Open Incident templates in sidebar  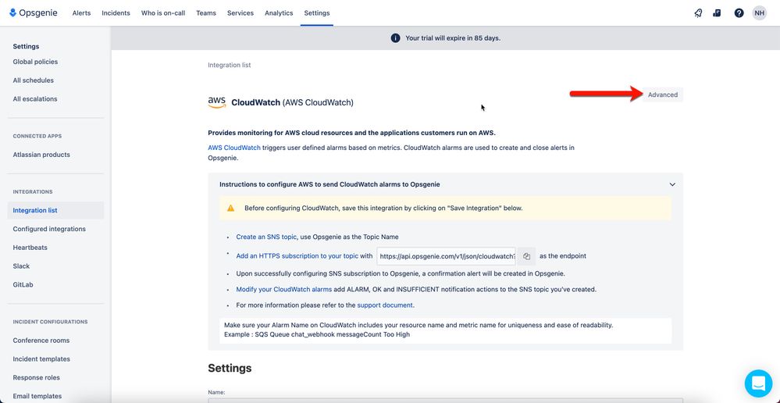coord(41,358)
